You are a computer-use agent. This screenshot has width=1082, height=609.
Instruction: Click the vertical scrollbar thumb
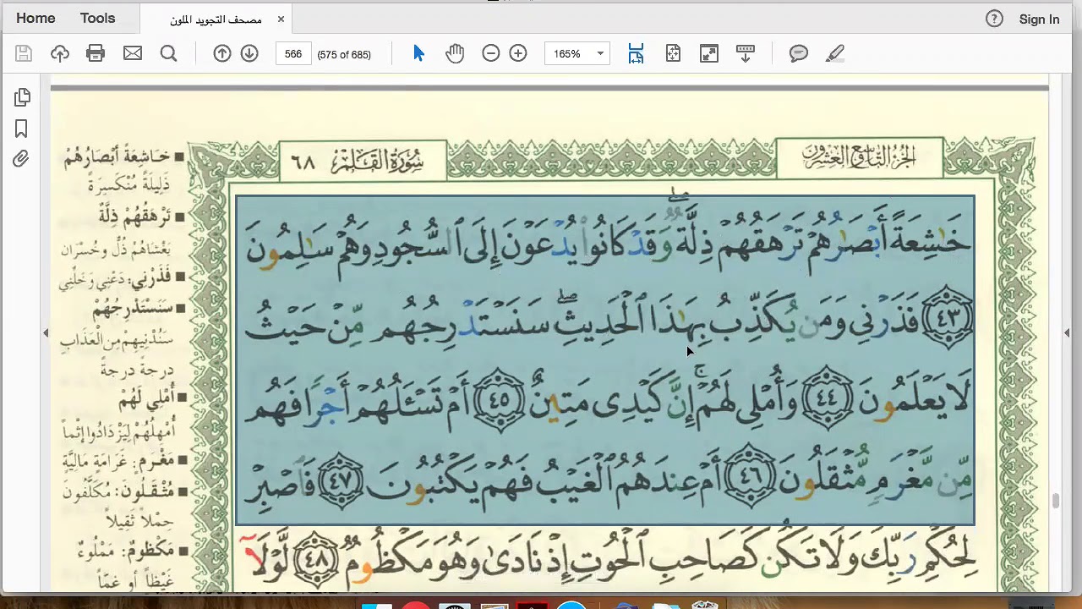click(1056, 502)
